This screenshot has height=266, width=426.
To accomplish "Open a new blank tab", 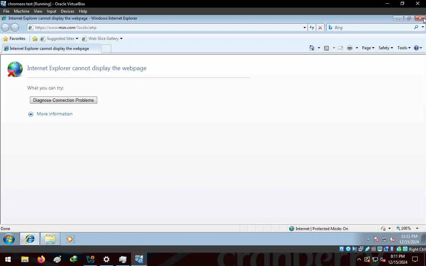I will point(106,49).
